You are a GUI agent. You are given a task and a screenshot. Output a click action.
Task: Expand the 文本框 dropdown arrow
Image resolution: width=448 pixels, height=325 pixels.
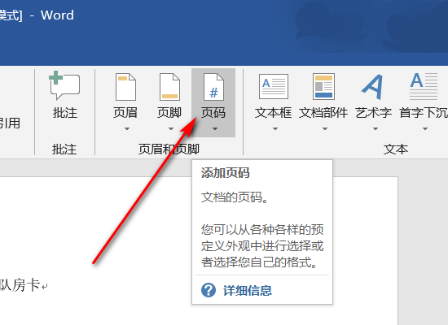tap(275, 129)
